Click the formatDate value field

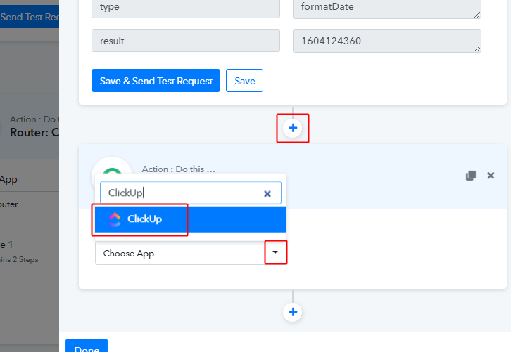[387, 9]
